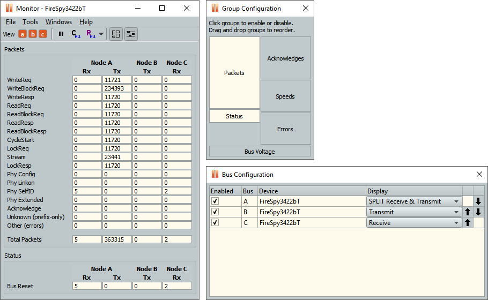Viewport: 488px width, 300px height.
Task: Click Phy SelfID Node A Rx field
Action: pos(87,191)
